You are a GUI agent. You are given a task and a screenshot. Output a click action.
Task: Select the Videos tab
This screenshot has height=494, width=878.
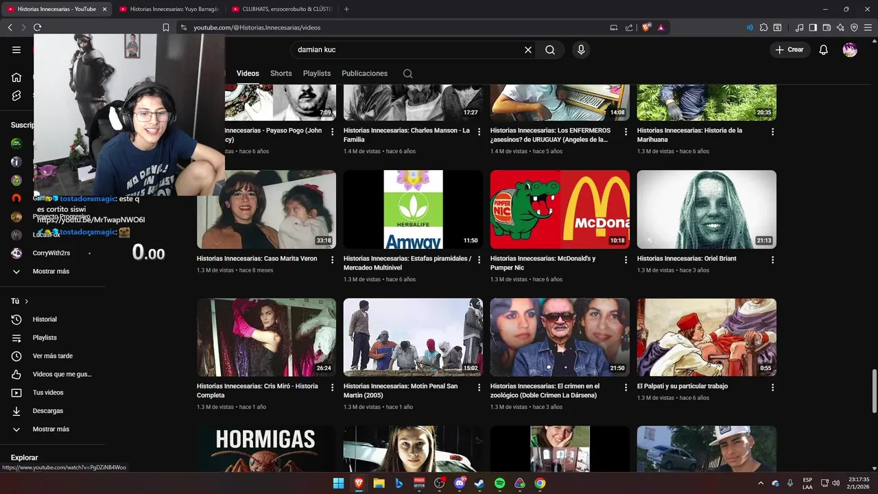(248, 73)
